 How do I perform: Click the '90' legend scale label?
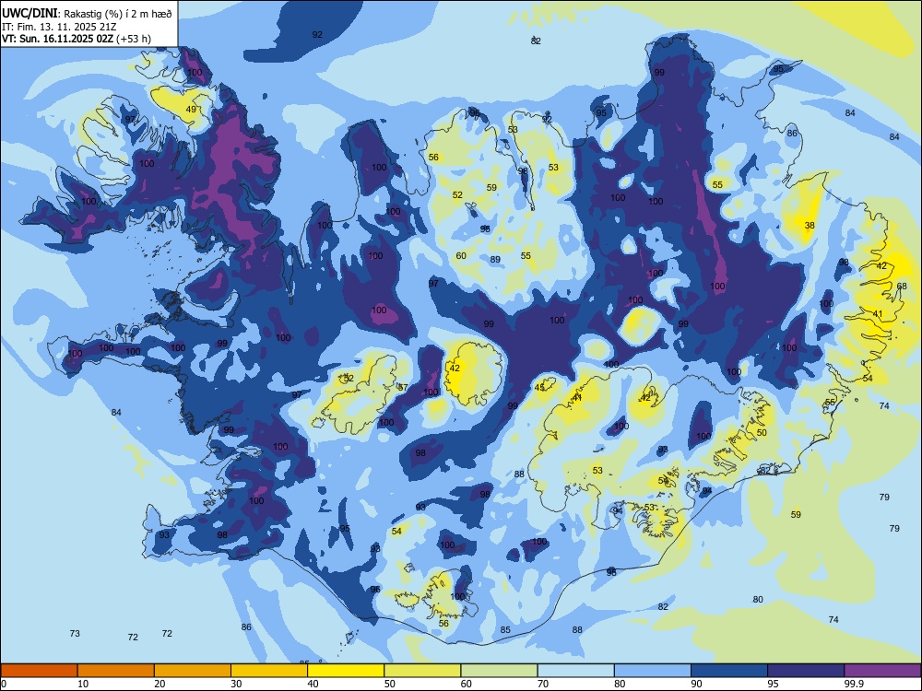[697, 684]
